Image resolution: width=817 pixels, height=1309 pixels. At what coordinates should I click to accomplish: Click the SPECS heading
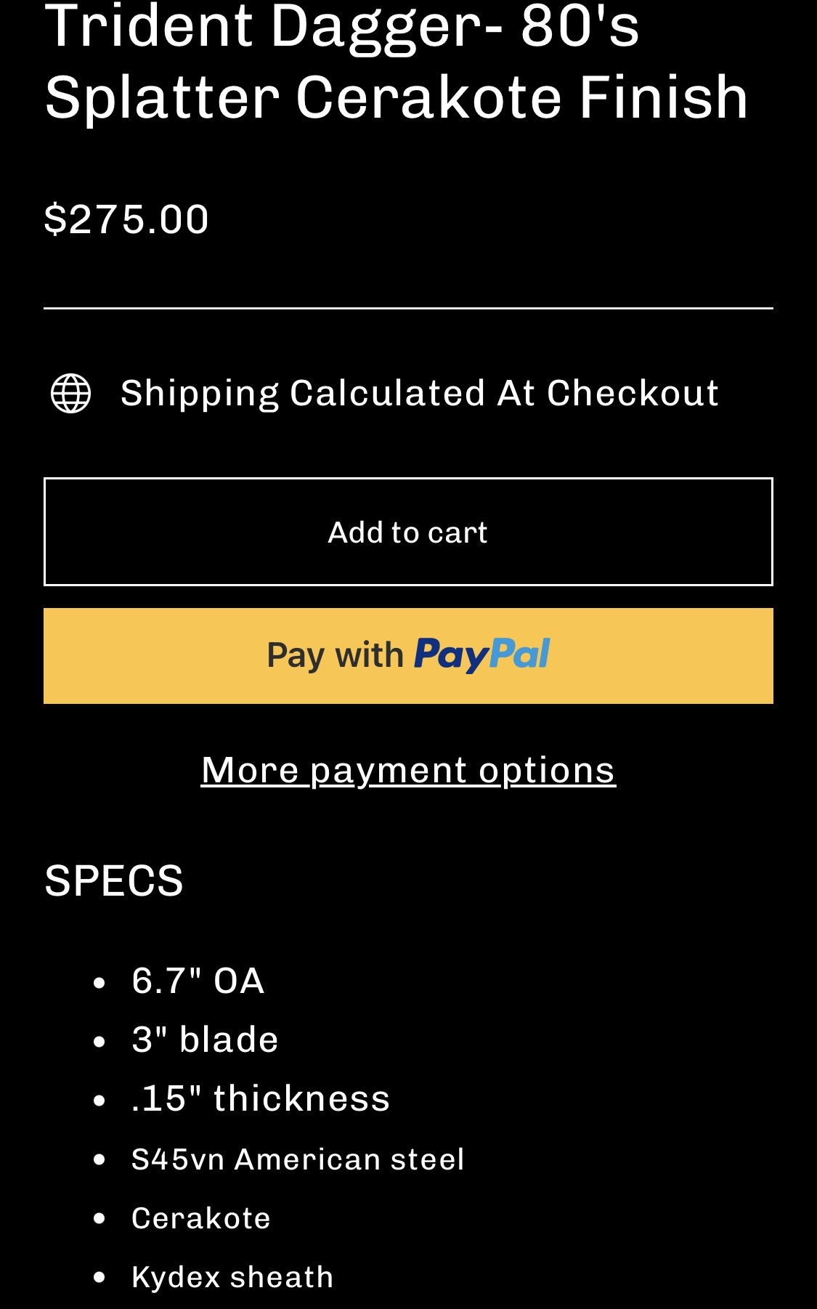(114, 880)
